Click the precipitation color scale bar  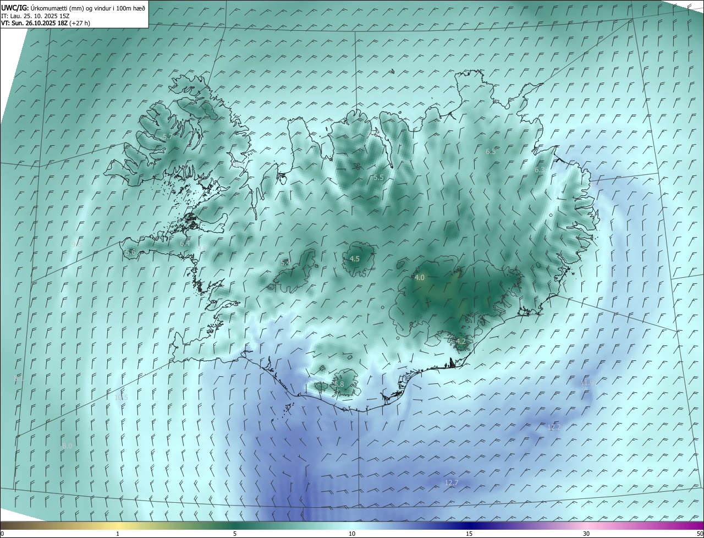tap(352, 525)
